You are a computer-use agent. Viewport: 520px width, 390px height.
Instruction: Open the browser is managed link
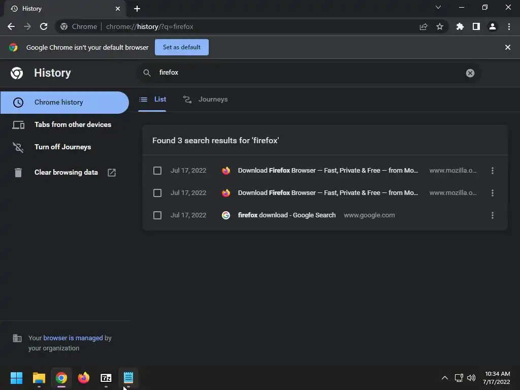tap(73, 338)
